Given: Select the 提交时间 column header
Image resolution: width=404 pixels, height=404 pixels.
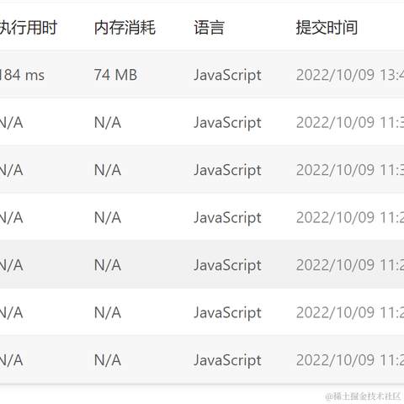Looking at the screenshot, I should (x=327, y=28).
